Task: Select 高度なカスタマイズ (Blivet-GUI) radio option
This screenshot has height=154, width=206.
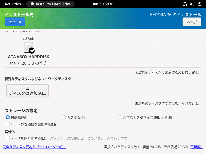Action: (x=120, y=117)
